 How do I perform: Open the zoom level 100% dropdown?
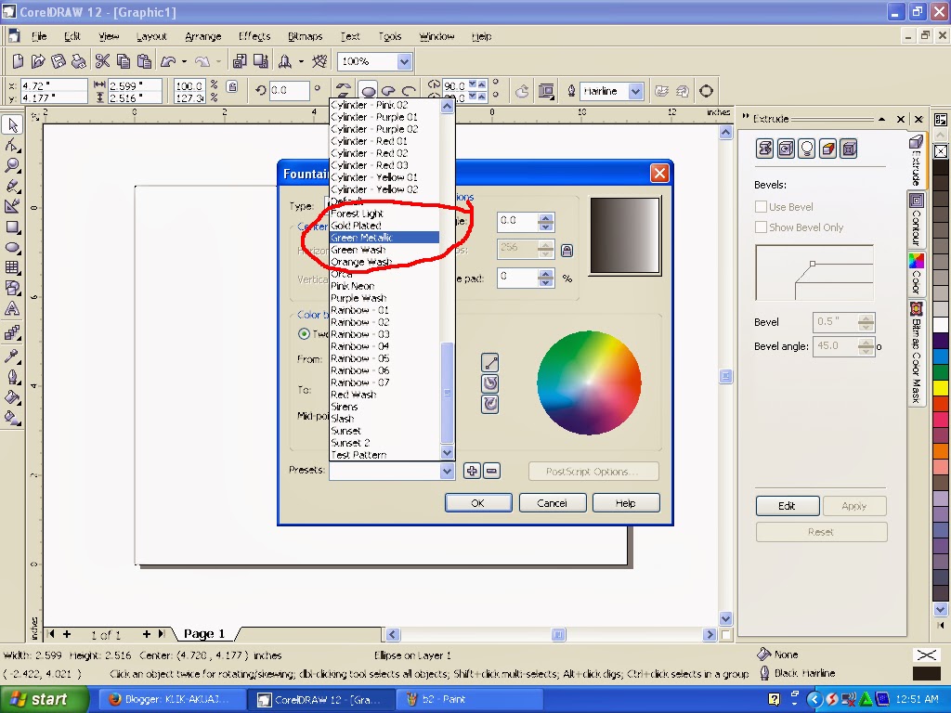coord(404,61)
